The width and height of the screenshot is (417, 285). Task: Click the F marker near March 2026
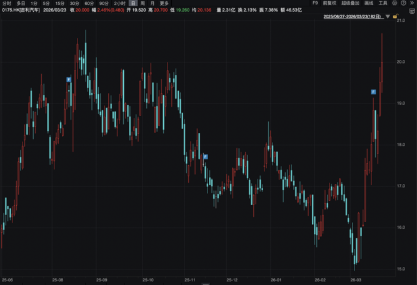tap(373, 92)
